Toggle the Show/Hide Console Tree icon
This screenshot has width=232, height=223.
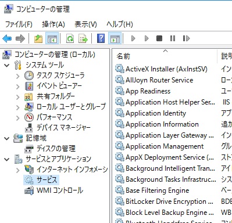coord(52,38)
